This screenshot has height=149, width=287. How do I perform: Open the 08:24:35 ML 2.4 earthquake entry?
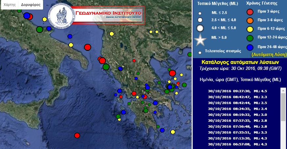pyautogui.click(x=237, y=109)
